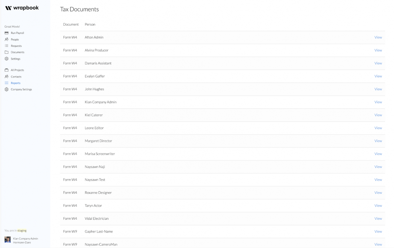
Task: Open the Reports menu item
Action: point(15,83)
